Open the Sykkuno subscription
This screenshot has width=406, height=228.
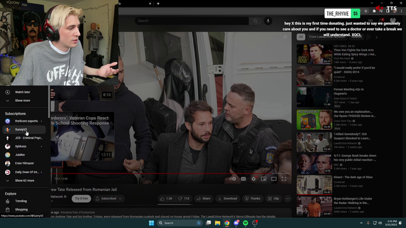(24, 146)
